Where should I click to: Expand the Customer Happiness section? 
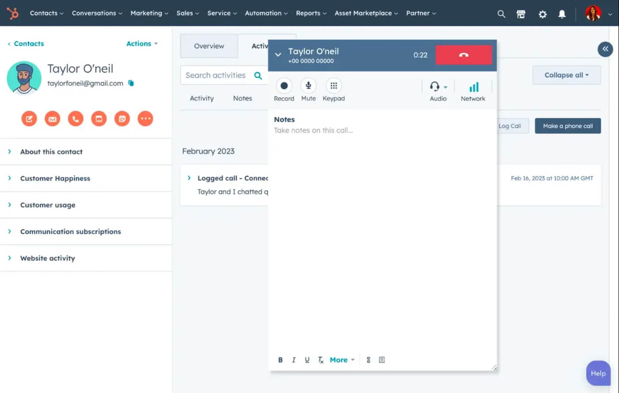(55, 178)
